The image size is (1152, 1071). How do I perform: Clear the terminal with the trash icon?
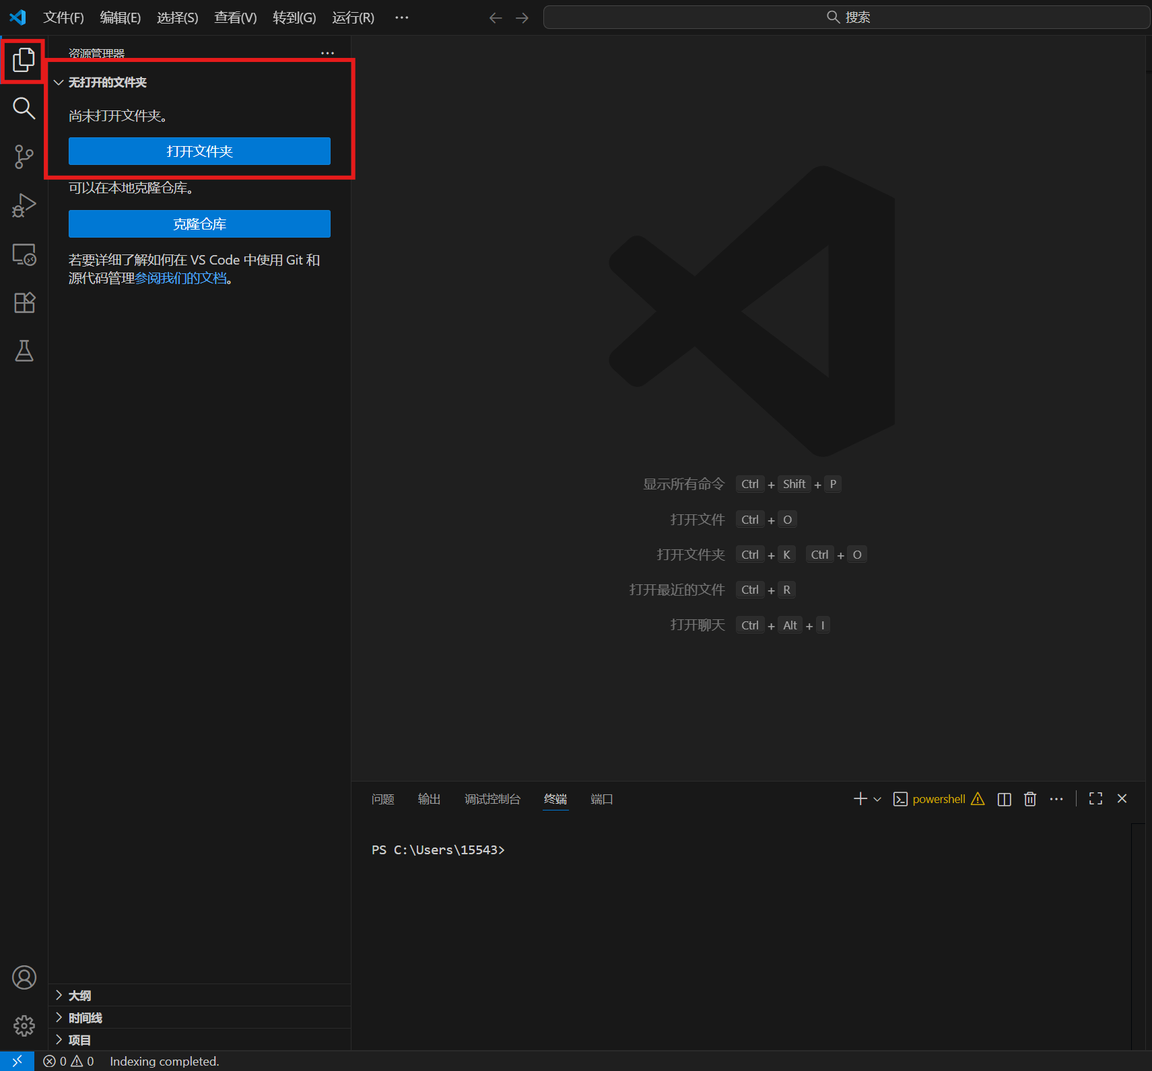1029,799
